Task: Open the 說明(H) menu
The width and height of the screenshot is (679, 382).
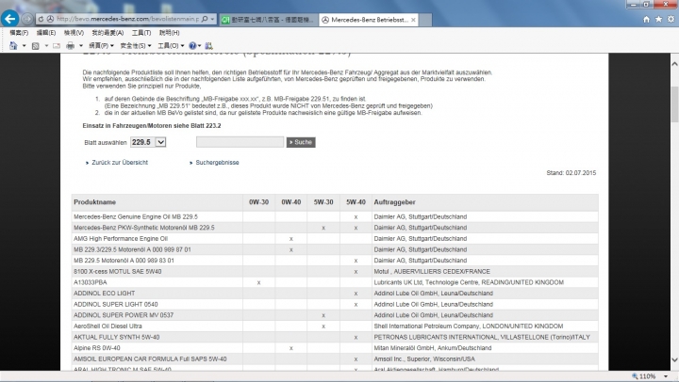Action: tap(169, 33)
